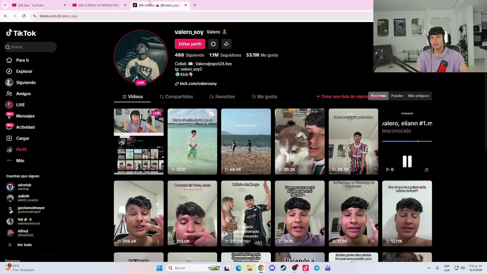Viewport: 487px width, 274px height.
Task: Select the Me gusta tab
Action: click(264, 97)
